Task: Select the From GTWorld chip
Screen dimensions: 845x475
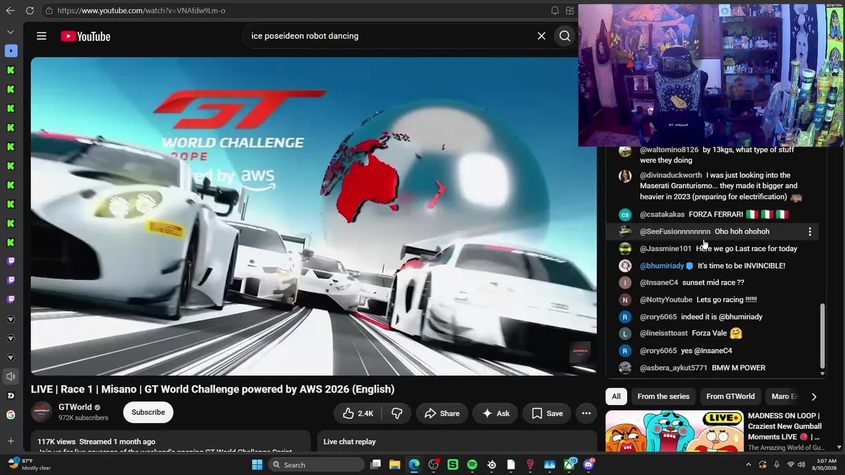Action: (730, 396)
